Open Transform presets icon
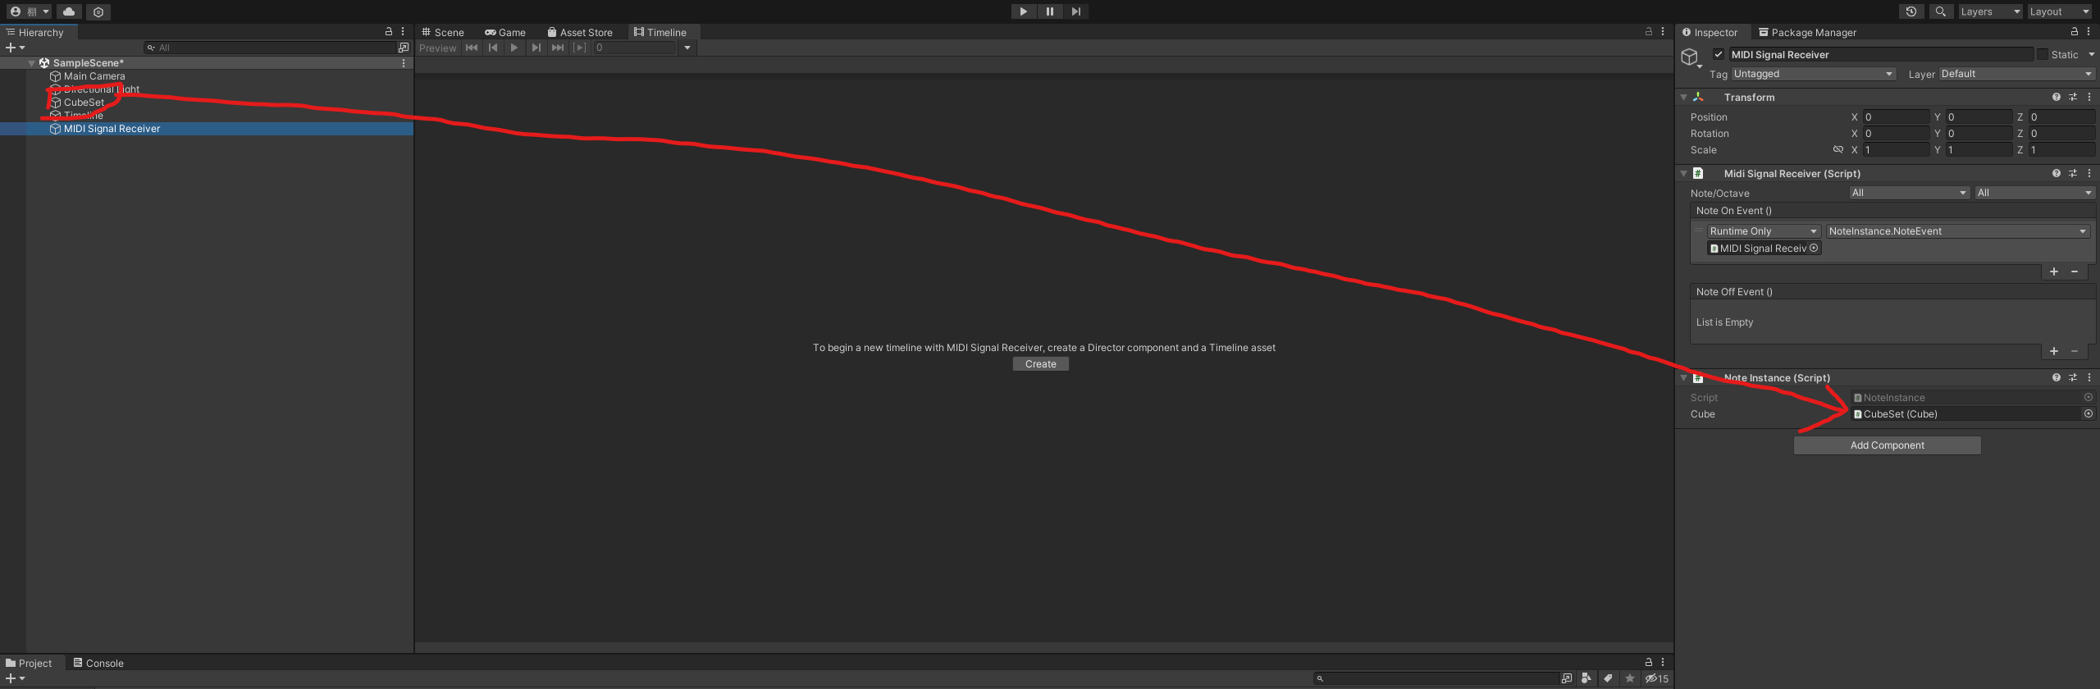This screenshot has height=689, width=2100. click(2073, 97)
